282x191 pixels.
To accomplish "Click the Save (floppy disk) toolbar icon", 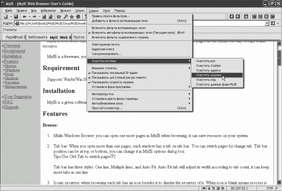I will [x=16, y=17].
